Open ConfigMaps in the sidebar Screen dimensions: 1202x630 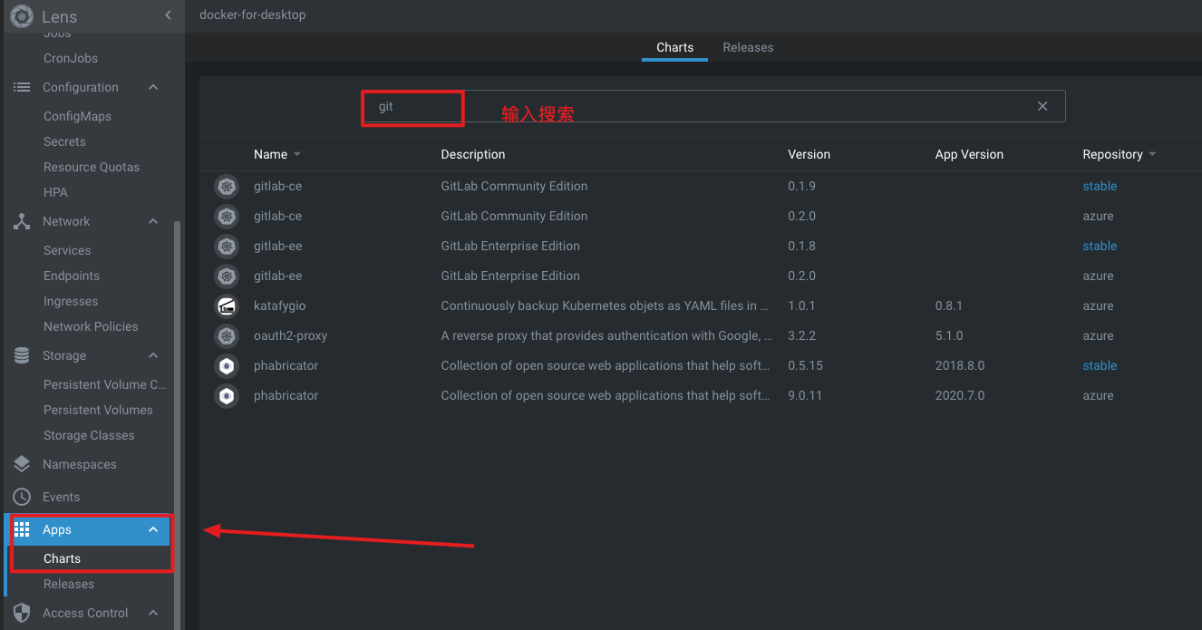77,116
